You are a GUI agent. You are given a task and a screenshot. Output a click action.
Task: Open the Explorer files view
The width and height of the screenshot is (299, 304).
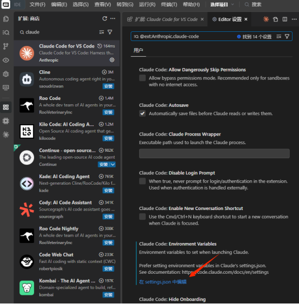pos(6,19)
